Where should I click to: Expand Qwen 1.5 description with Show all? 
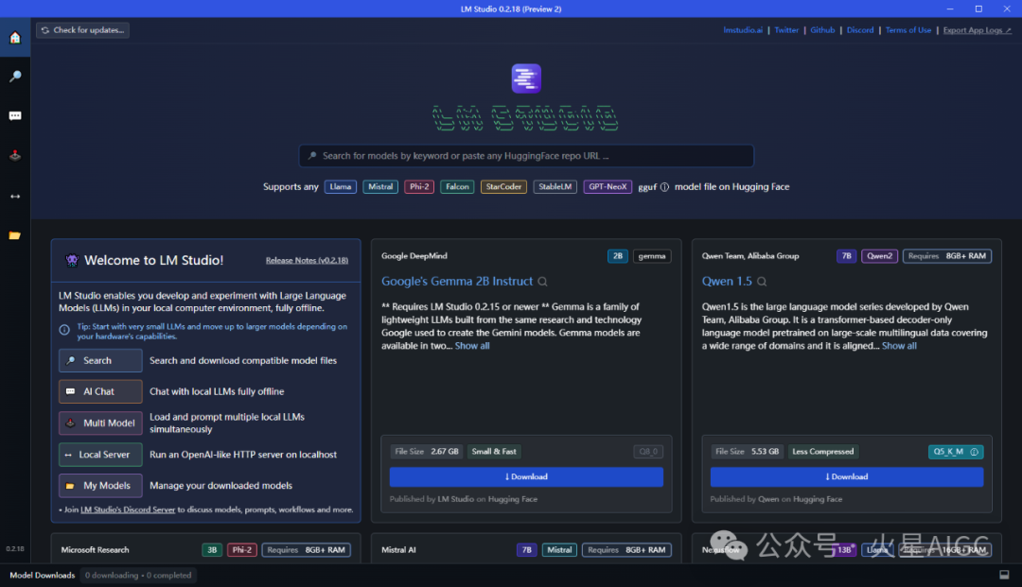pyautogui.click(x=899, y=346)
